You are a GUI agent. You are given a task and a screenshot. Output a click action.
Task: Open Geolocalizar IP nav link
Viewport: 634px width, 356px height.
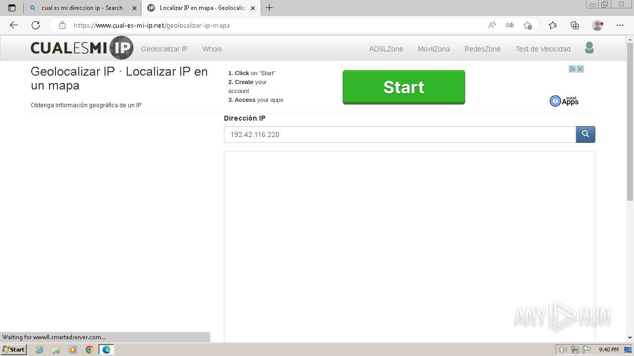pyautogui.click(x=164, y=49)
